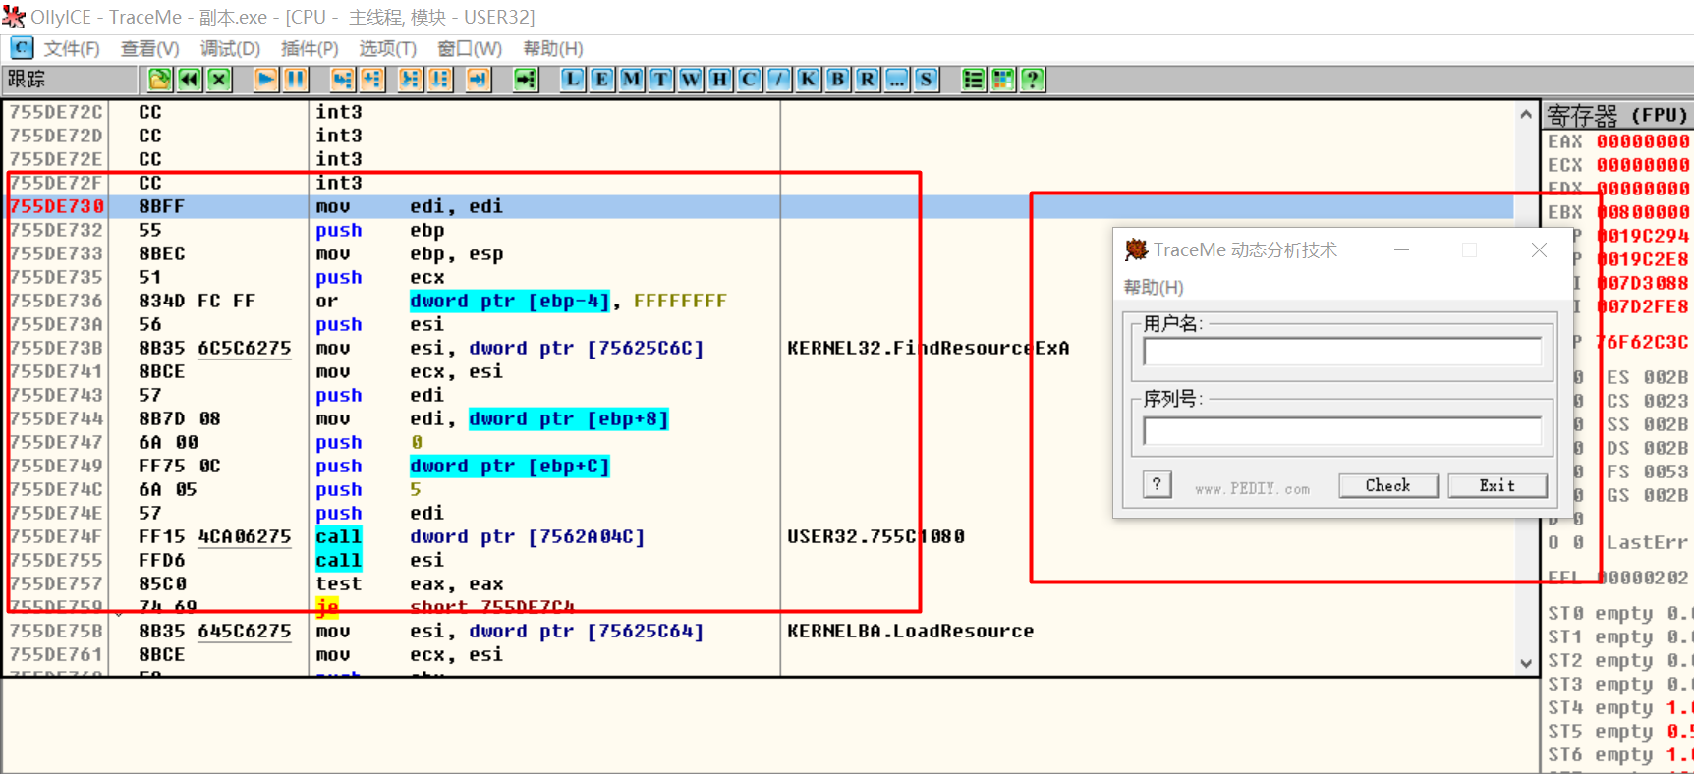Toggle the 寄存器 (FPU) registers header
Viewport: 1694px width, 774px height.
tap(1617, 115)
